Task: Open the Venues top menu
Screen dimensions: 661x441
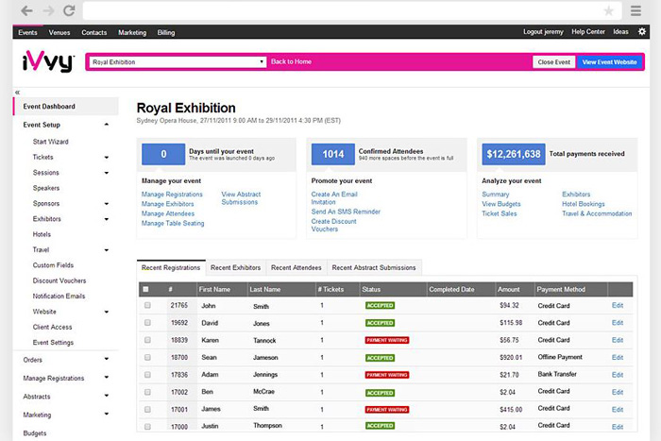Action: [x=59, y=32]
